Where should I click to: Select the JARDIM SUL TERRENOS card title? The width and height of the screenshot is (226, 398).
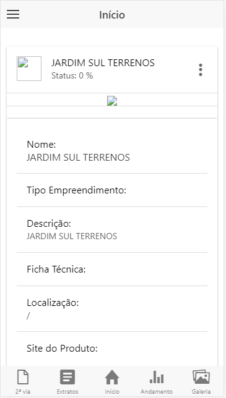pos(103,62)
